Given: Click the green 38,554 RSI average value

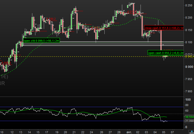Looking at the screenshot, I should 189,117.
